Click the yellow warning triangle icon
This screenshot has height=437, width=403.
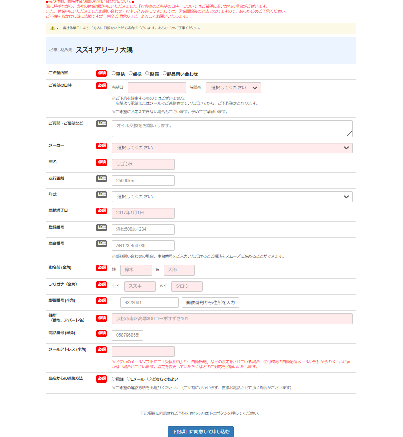click(x=52, y=28)
